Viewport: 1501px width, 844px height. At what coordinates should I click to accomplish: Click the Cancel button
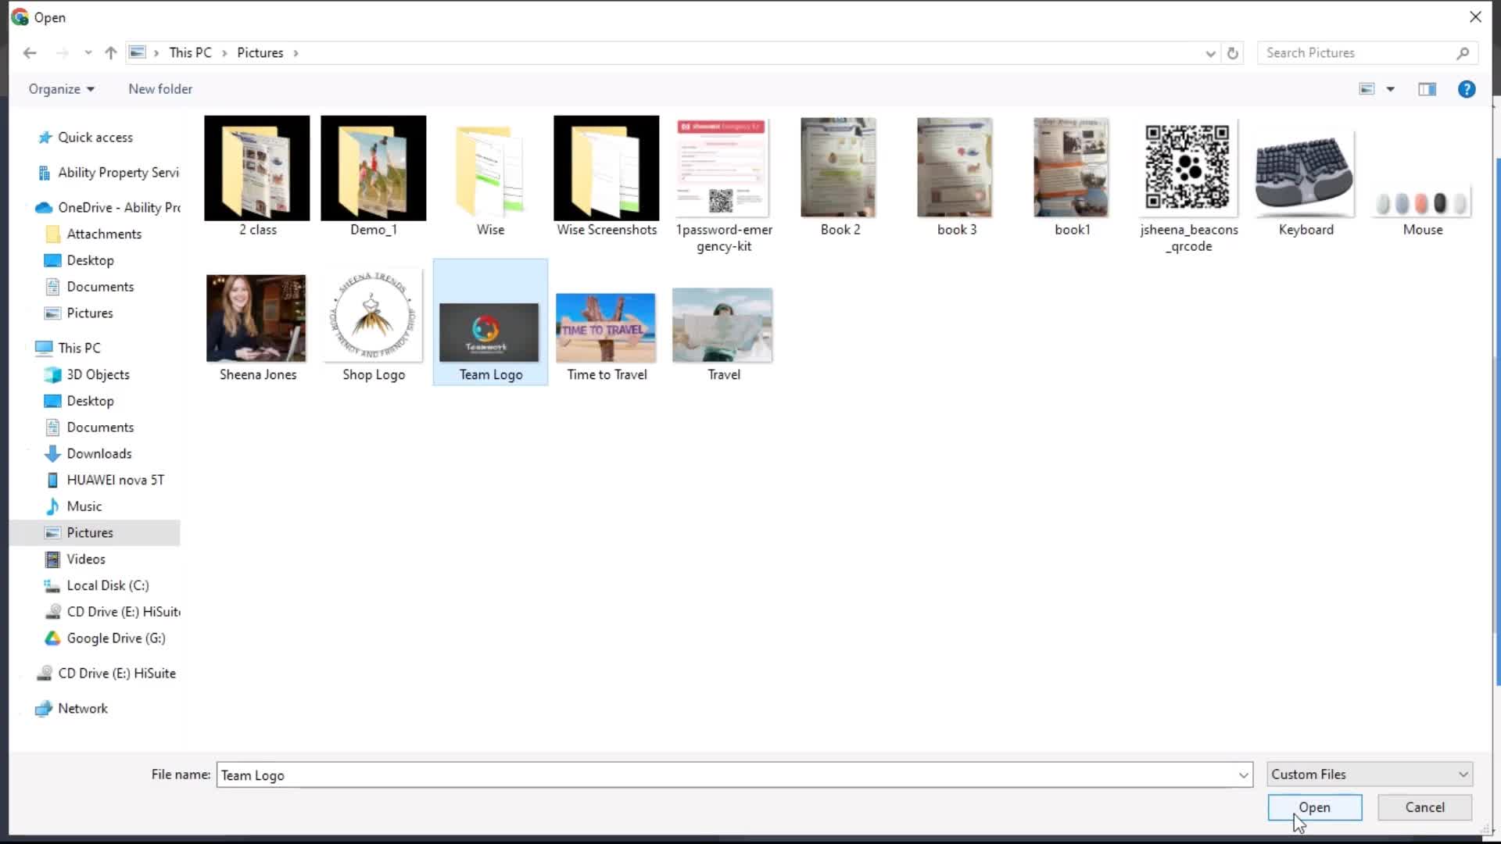(1424, 807)
